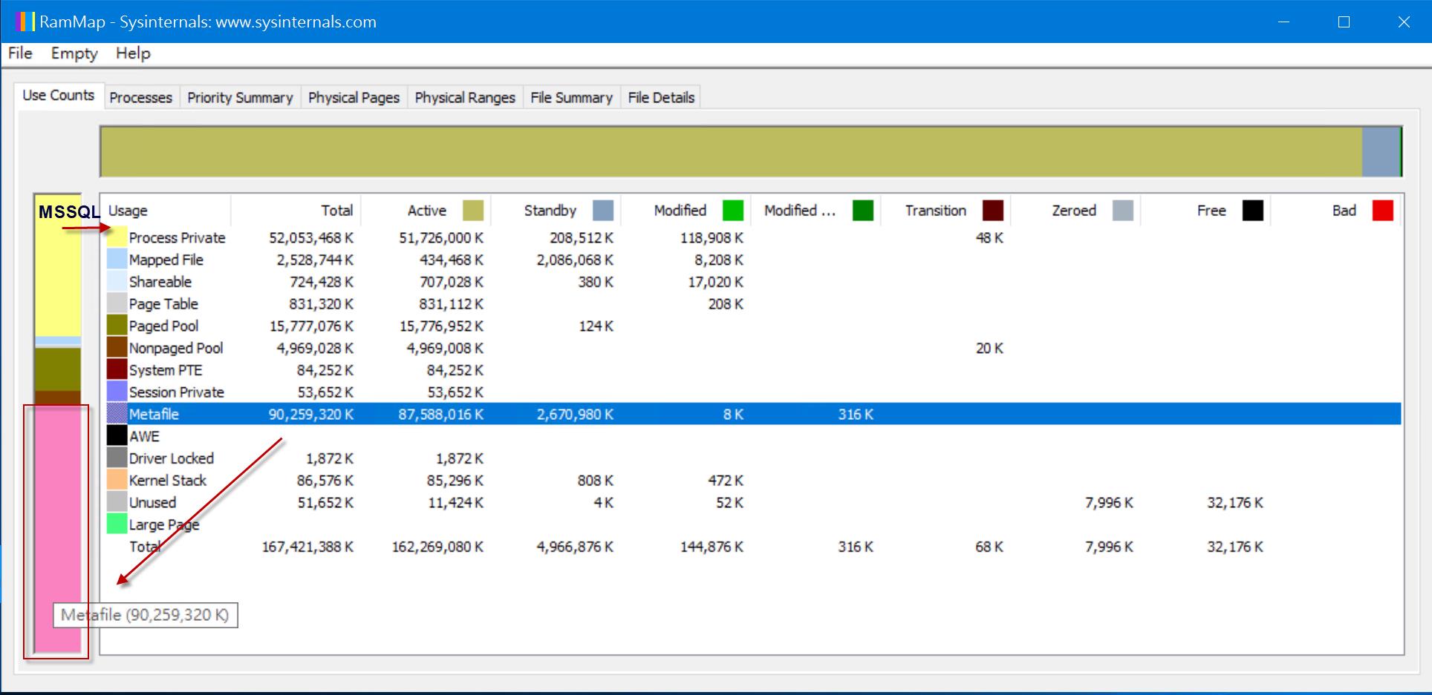Click the Kernel Stack orange icon
Image resolution: width=1432 pixels, height=695 pixels.
117,480
